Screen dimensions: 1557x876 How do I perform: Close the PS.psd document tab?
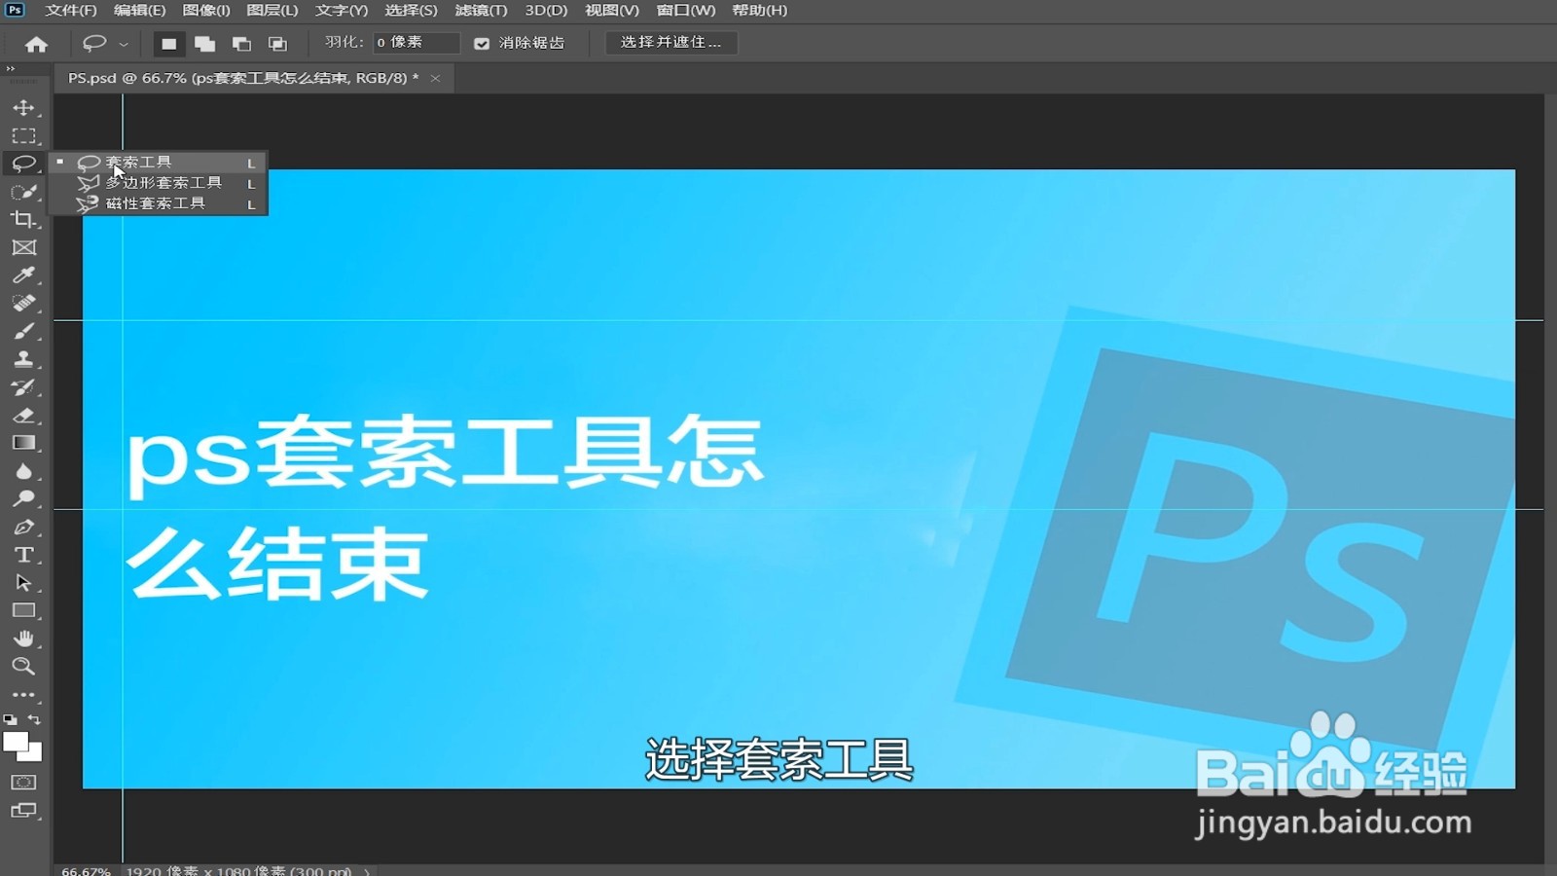(x=435, y=78)
